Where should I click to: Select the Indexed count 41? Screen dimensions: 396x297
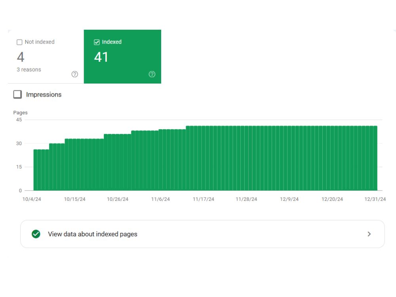point(101,57)
